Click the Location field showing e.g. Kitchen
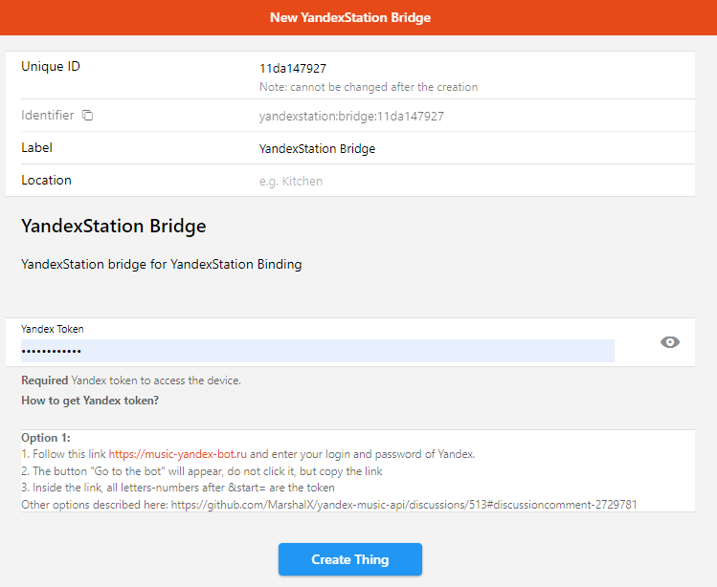Image resolution: width=717 pixels, height=587 pixels. (291, 182)
